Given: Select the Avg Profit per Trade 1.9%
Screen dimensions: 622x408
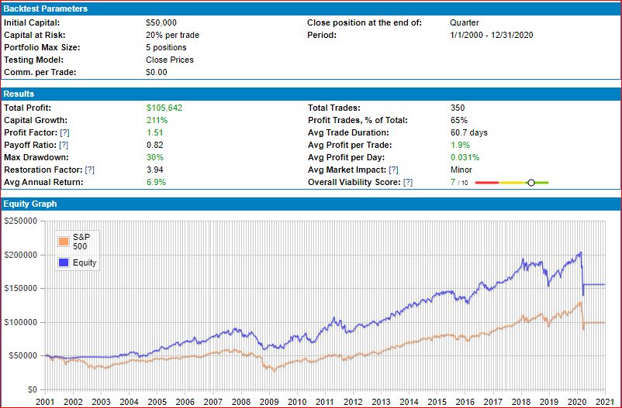Looking at the screenshot, I should coord(460,145).
